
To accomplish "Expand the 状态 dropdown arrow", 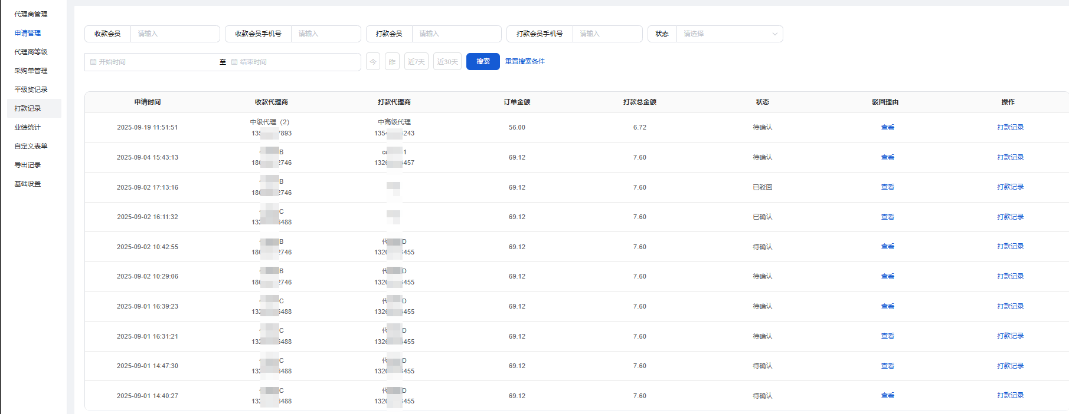I will (774, 34).
